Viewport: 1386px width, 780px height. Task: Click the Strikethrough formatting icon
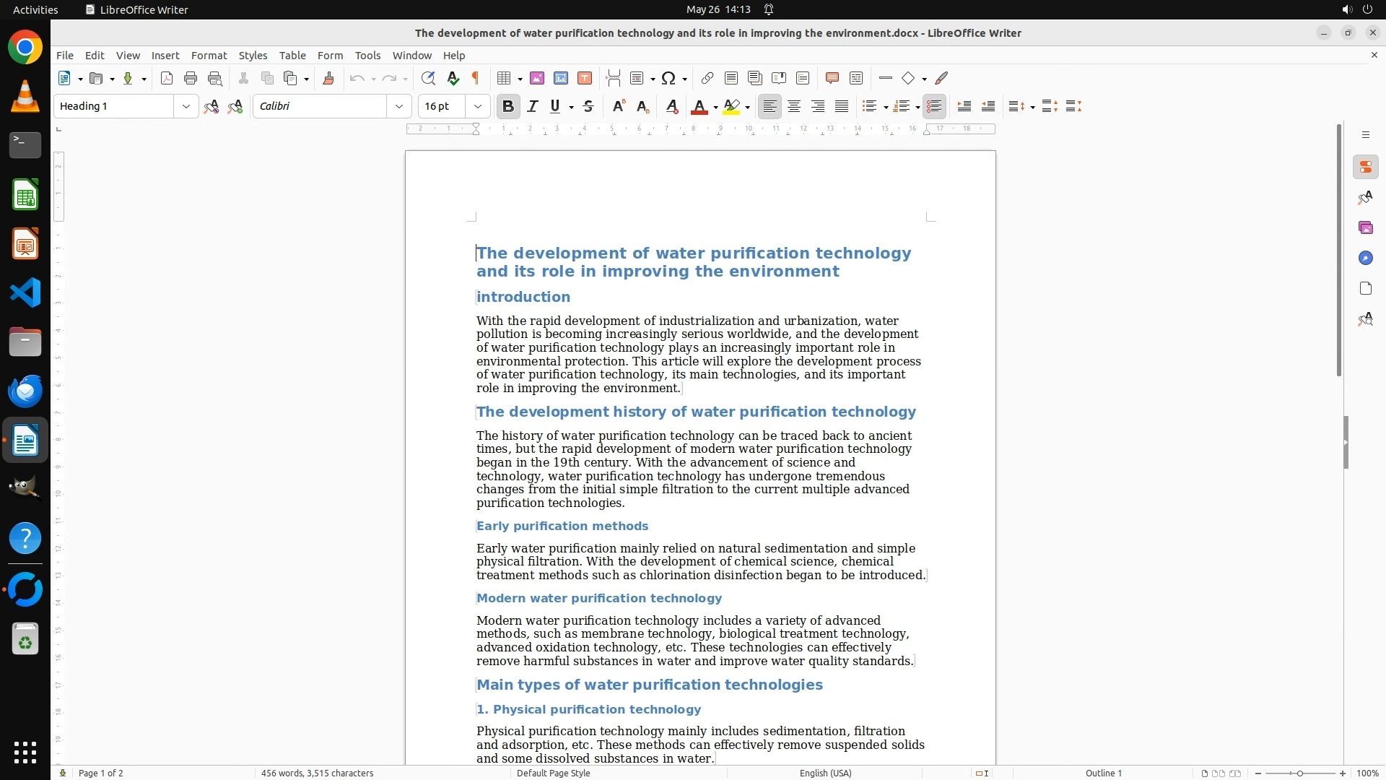[x=588, y=106]
